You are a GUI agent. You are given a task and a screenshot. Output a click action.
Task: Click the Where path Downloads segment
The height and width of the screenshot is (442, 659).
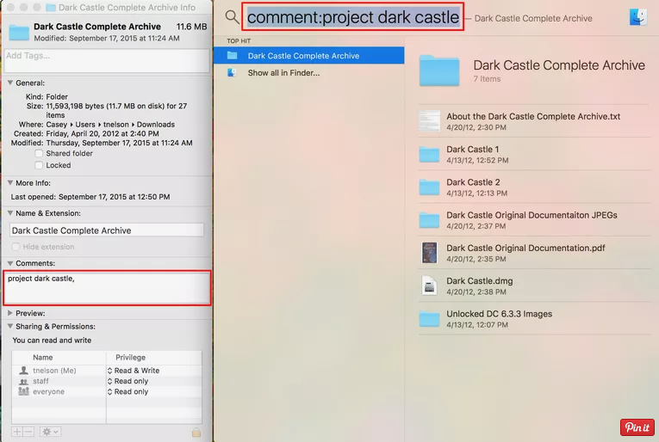point(156,125)
